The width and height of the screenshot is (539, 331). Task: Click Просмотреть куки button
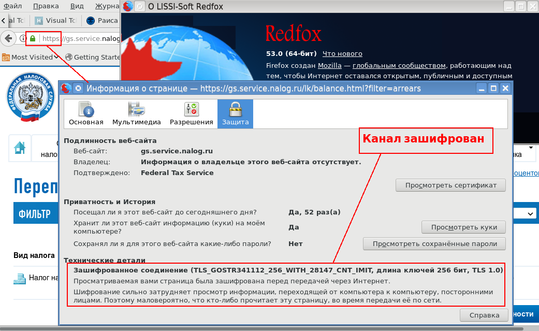[464, 227]
